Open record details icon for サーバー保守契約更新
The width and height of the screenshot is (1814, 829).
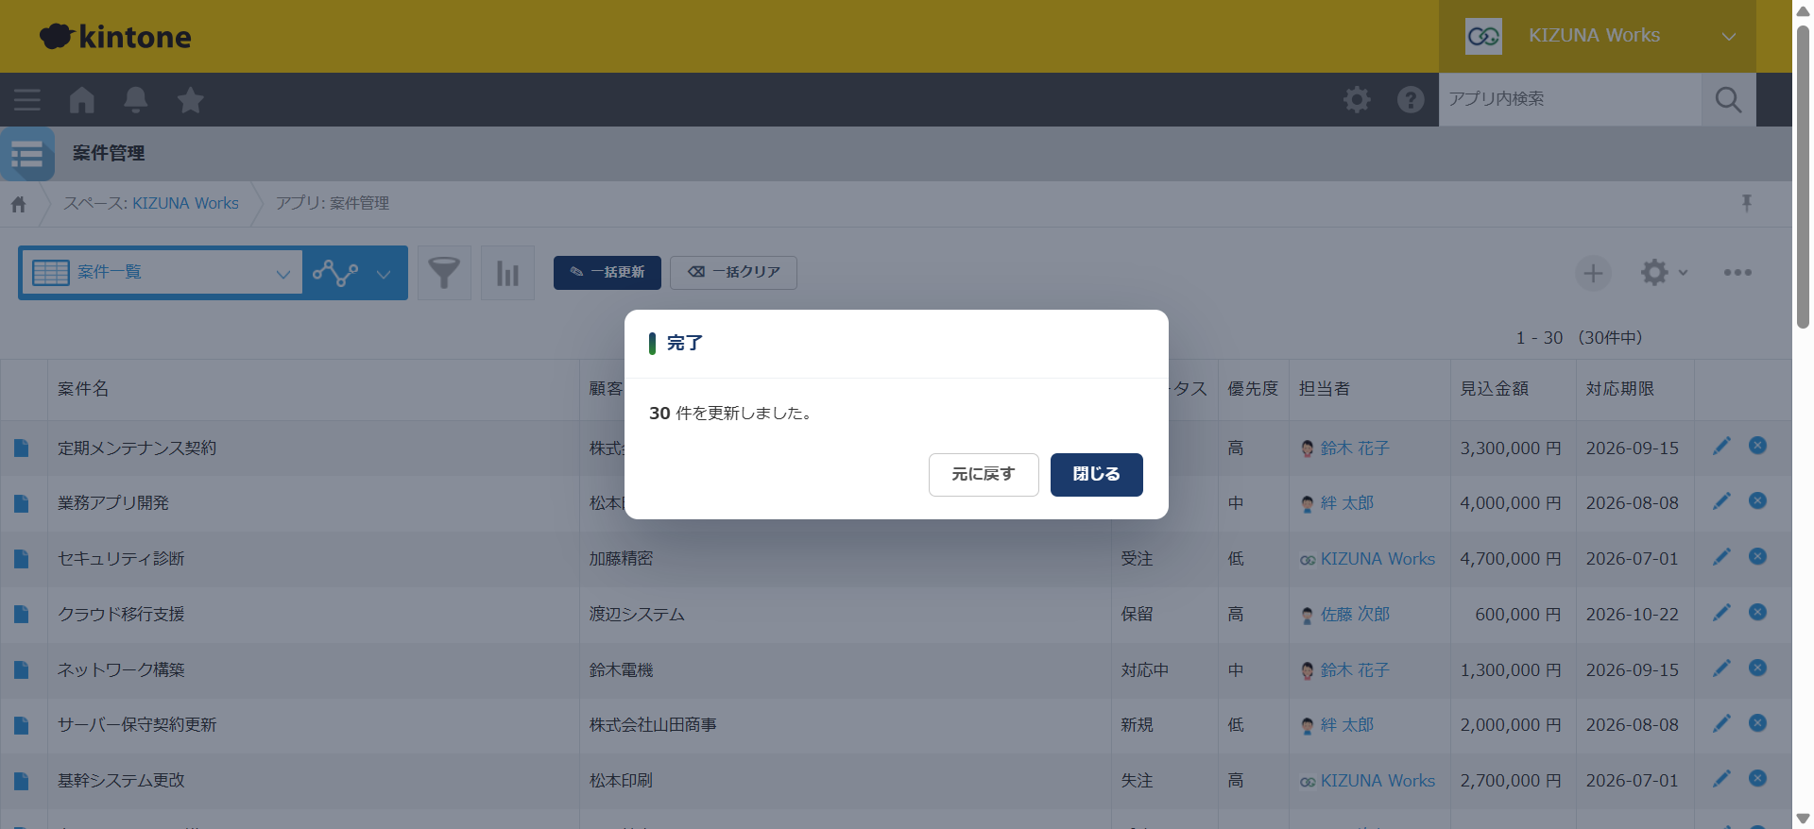pyautogui.click(x=21, y=725)
